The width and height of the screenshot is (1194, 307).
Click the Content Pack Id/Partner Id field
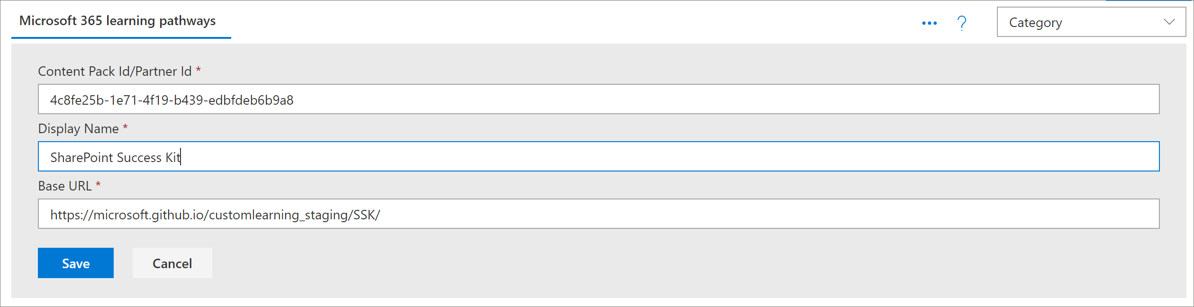pyautogui.click(x=379, y=99)
